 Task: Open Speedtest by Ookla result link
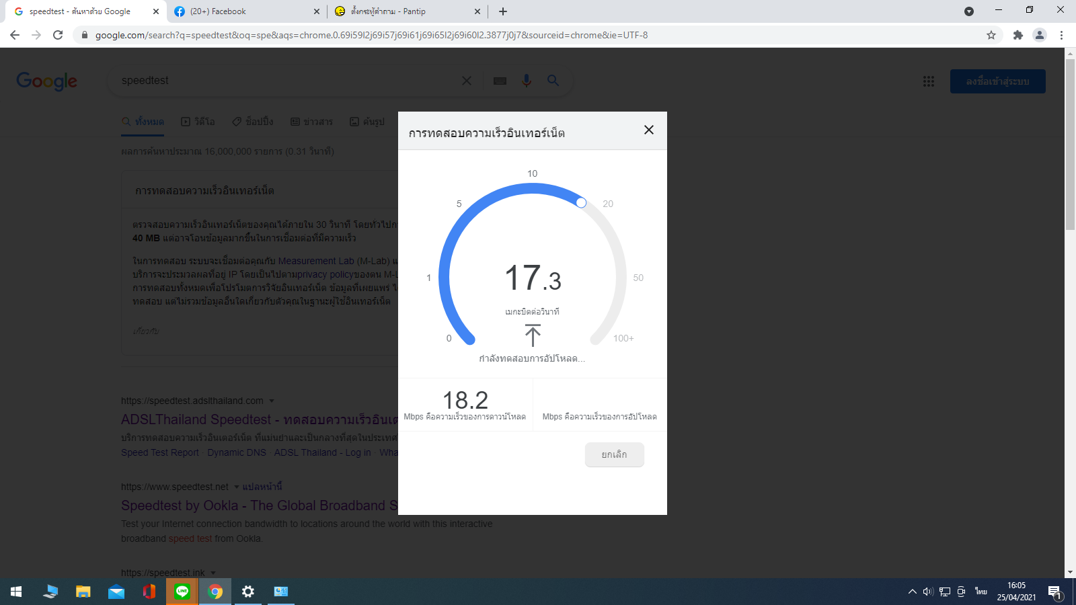pos(260,506)
